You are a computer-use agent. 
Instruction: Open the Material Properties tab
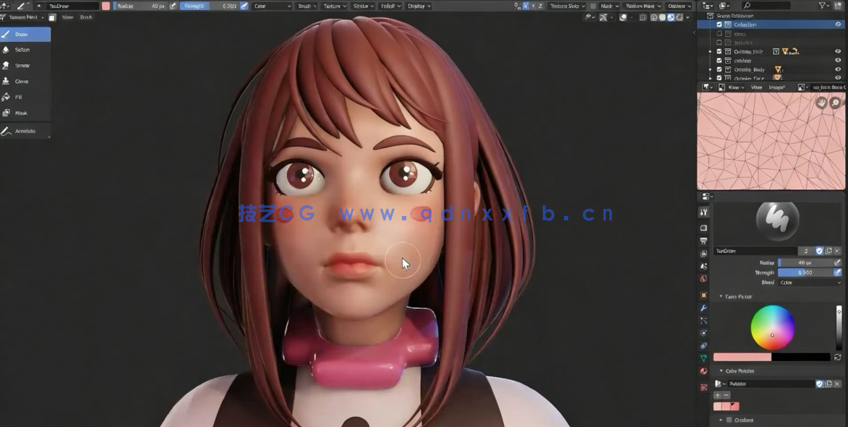coord(703,370)
